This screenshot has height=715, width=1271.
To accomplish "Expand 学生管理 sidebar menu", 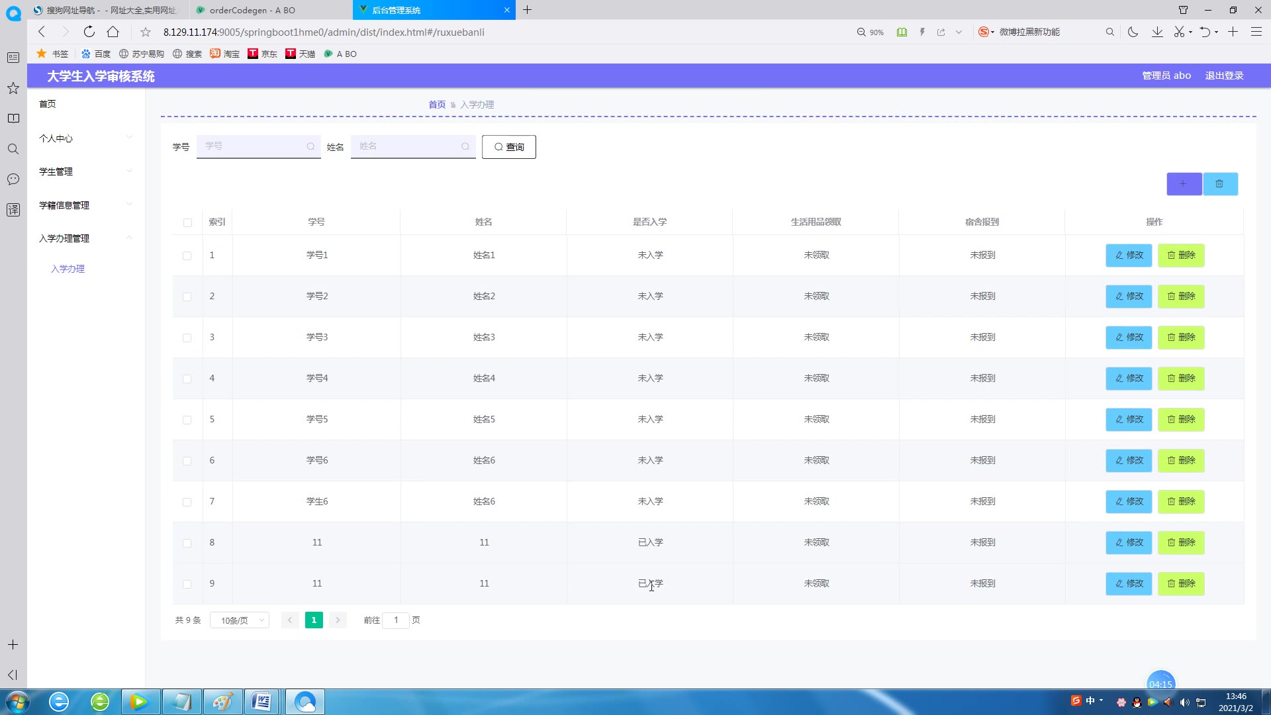I will (86, 171).
